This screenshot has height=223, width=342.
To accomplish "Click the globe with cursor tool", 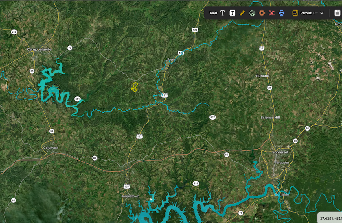I will click(x=252, y=13).
